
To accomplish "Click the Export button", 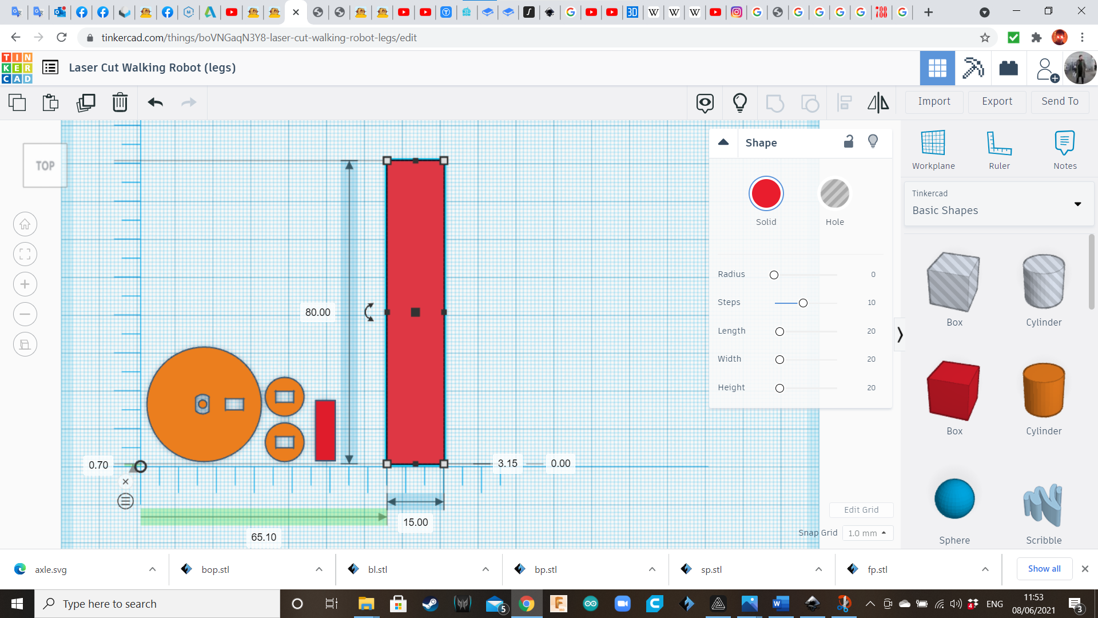I will tap(997, 101).
